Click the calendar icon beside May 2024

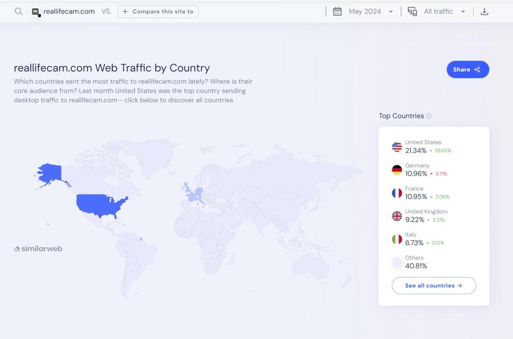(337, 11)
